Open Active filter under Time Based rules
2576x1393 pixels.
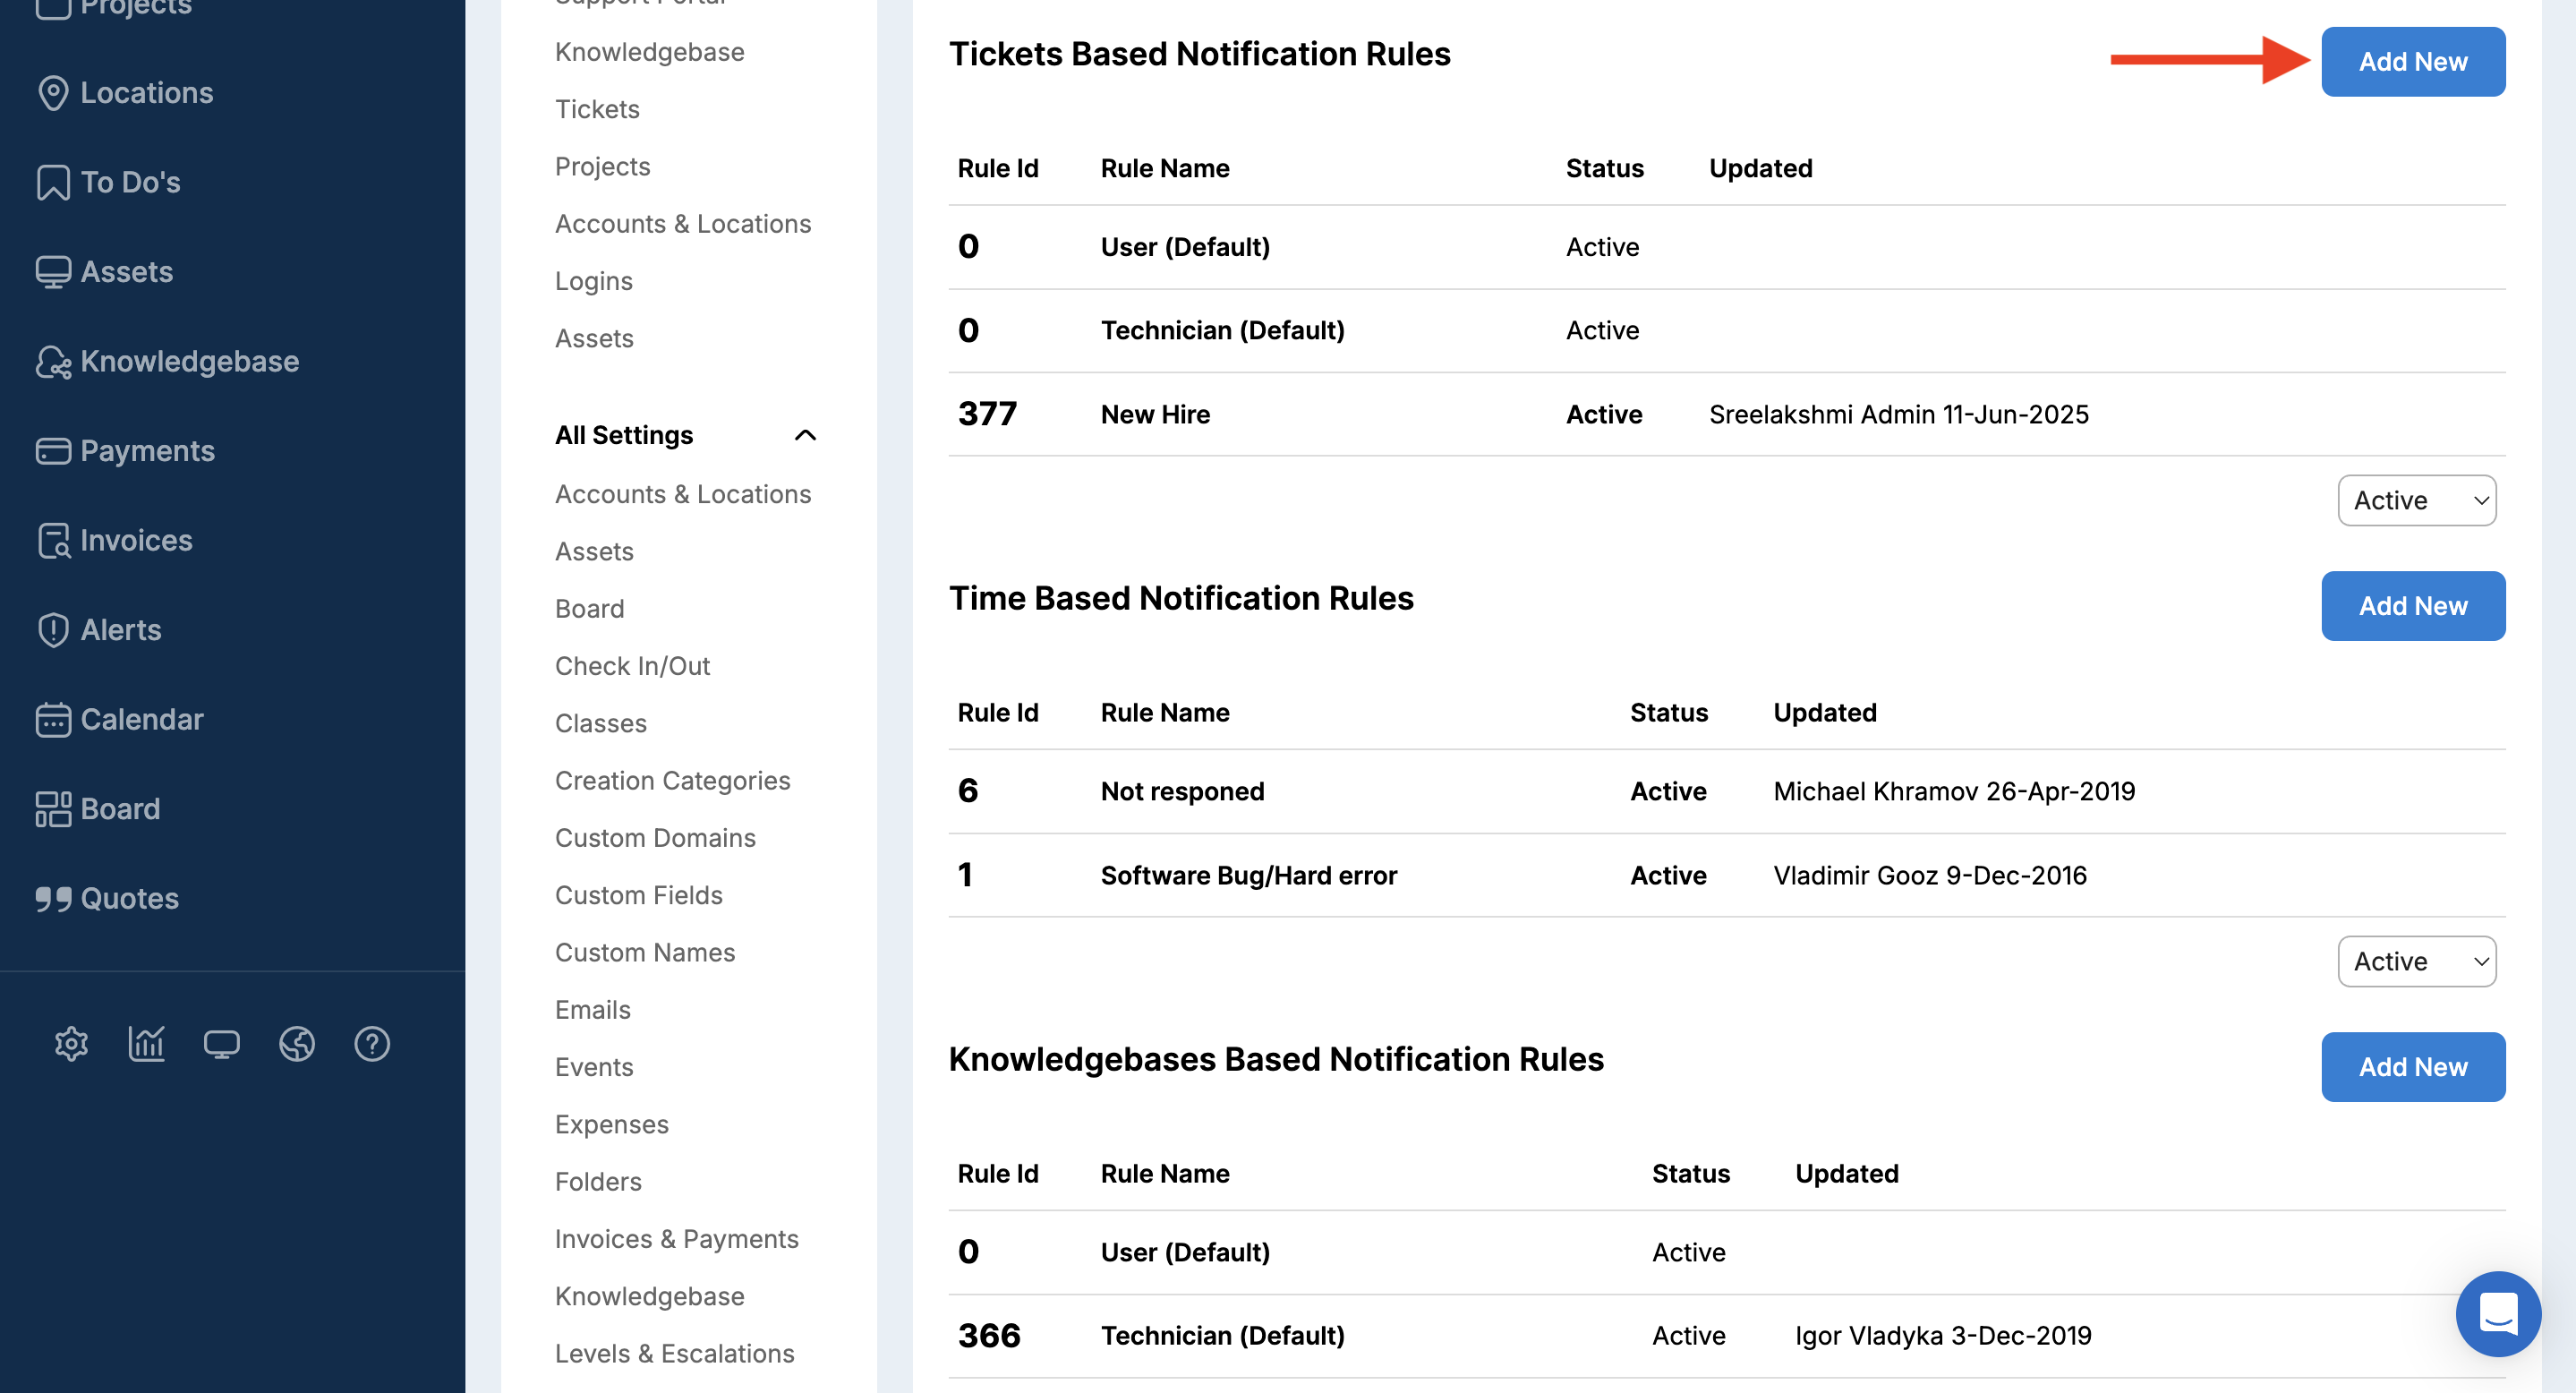pyautogui.click(x=2416, y=961)
